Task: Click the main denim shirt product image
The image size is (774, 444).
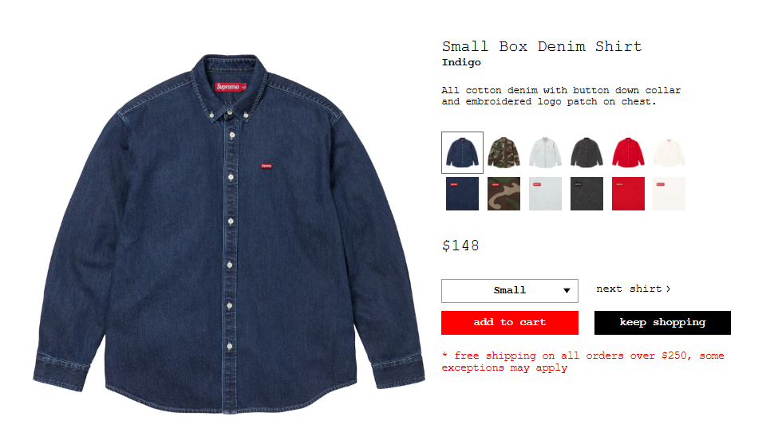Action: point(229,234)
